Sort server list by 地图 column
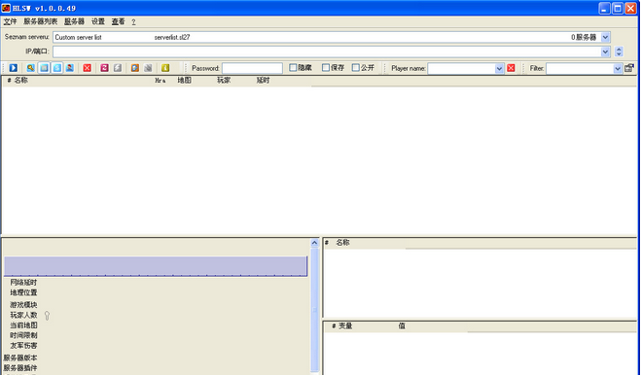Image resolution: width=641 pixels, height=375 pixels. click(185, 81)
